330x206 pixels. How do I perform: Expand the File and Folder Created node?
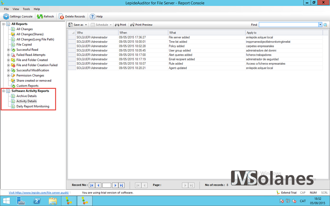point(8,60)
